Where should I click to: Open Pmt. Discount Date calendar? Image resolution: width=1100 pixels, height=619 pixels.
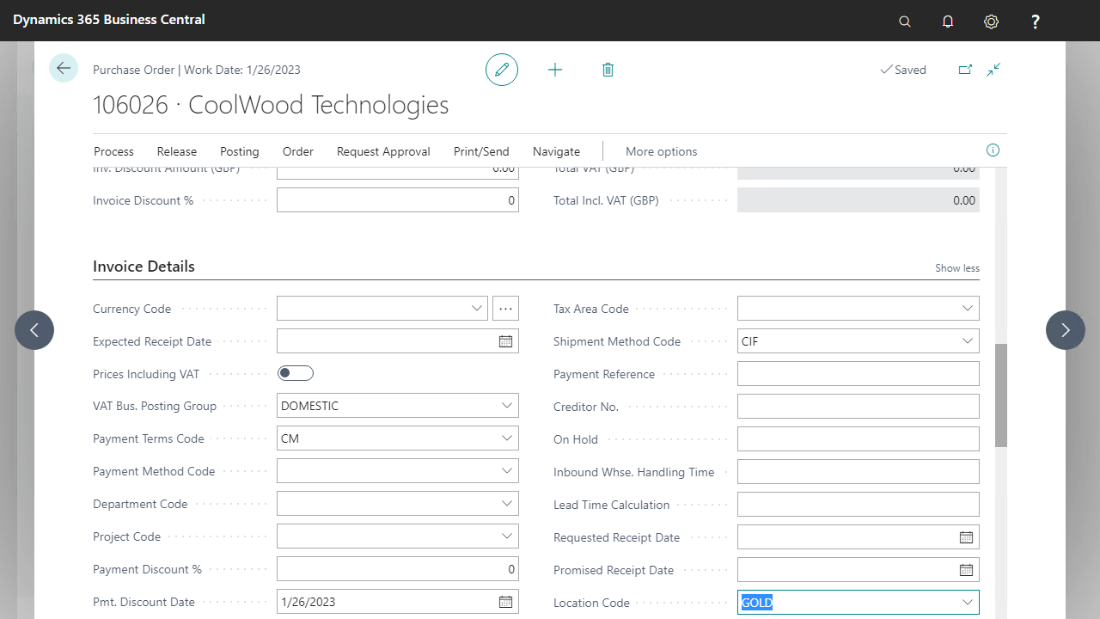[x=505, y=602]
